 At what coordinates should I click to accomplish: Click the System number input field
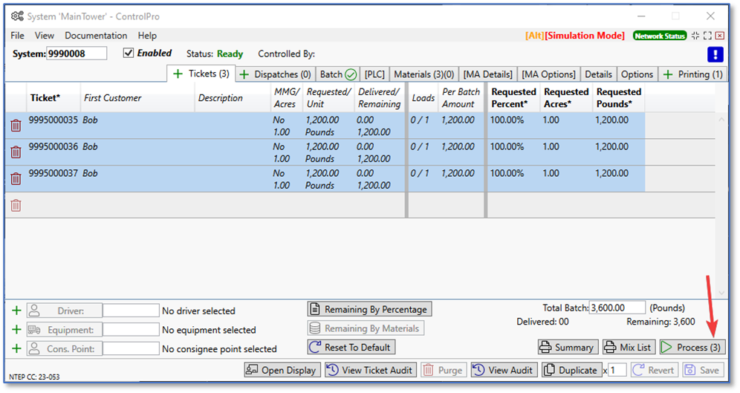77,53
